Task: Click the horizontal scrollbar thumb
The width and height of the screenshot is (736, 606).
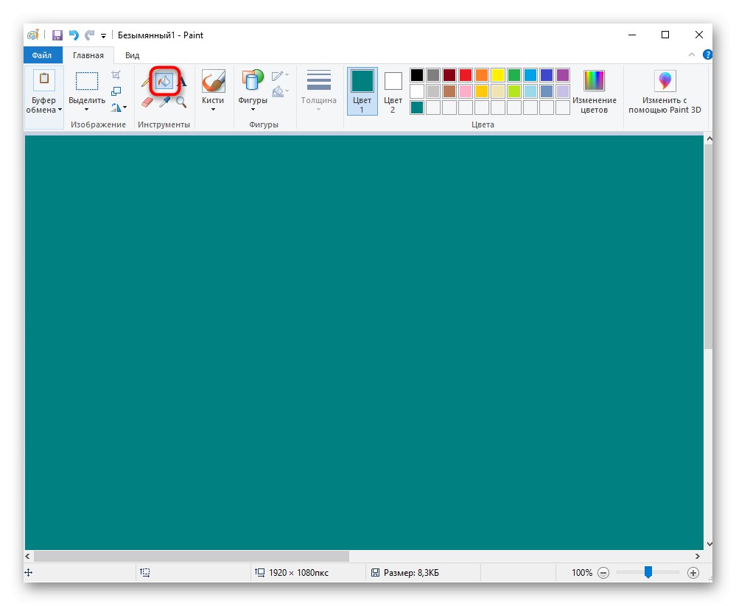Action: (192, 556)
